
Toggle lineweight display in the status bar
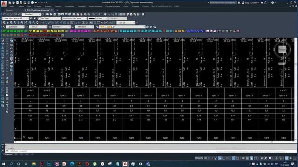[x=244, y=158]
